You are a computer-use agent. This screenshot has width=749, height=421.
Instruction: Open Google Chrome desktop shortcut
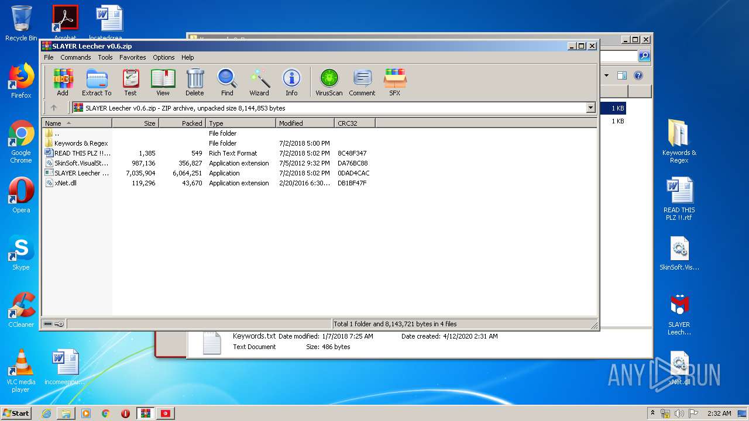click(21, 142)
